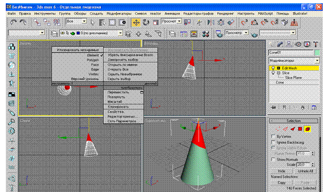This screenshot has height=192, width=329.
Task: Click the Undo arrow icon
Action: point(13,22)
